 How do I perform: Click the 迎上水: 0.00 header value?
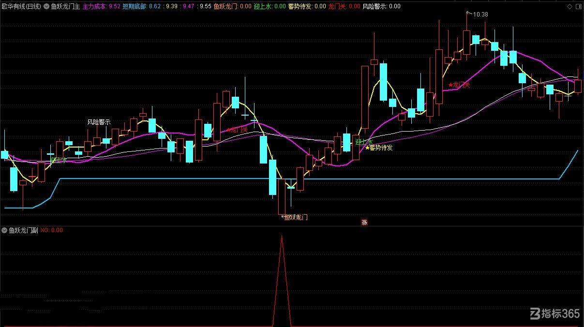click(270, 7)
